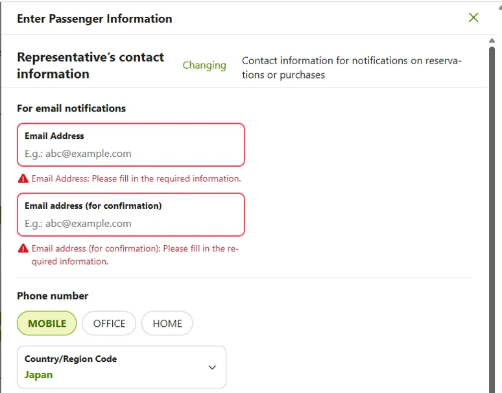This screenshot has height=393, width=502.
Task: Close the Enter Passenger Information dialog
Action: [x=473, y=18]
